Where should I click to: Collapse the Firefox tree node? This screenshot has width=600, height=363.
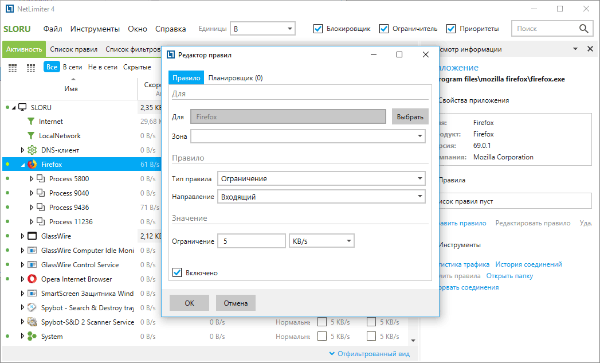[22, 165]
